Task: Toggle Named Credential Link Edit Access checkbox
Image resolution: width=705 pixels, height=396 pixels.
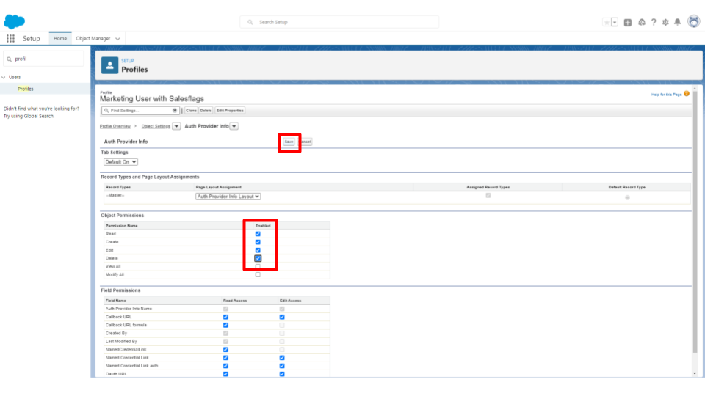Action: [x=282, y=358]
